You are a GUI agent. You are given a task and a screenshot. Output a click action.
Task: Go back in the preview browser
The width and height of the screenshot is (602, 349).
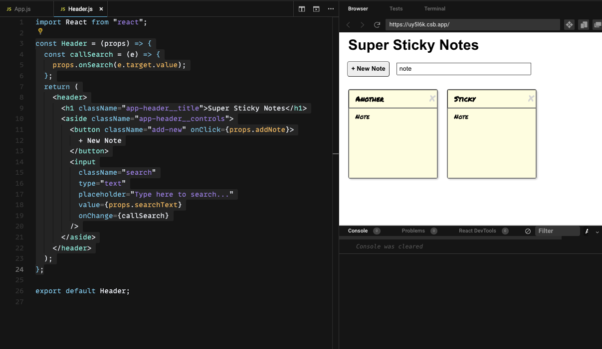click(x=348, y=24)
